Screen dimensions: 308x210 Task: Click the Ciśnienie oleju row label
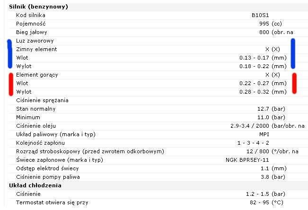[x=36, y=126]
